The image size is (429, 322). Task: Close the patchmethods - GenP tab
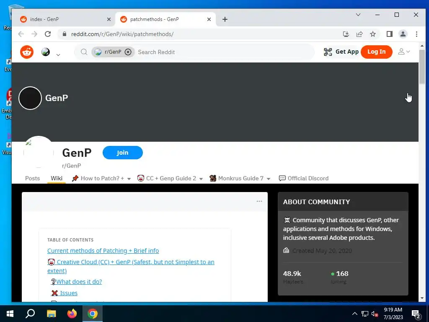tap(209, 19)
